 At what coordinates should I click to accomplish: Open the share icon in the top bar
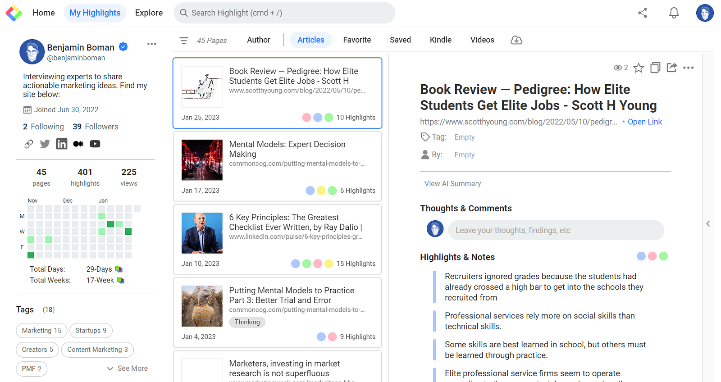point(643,13)
